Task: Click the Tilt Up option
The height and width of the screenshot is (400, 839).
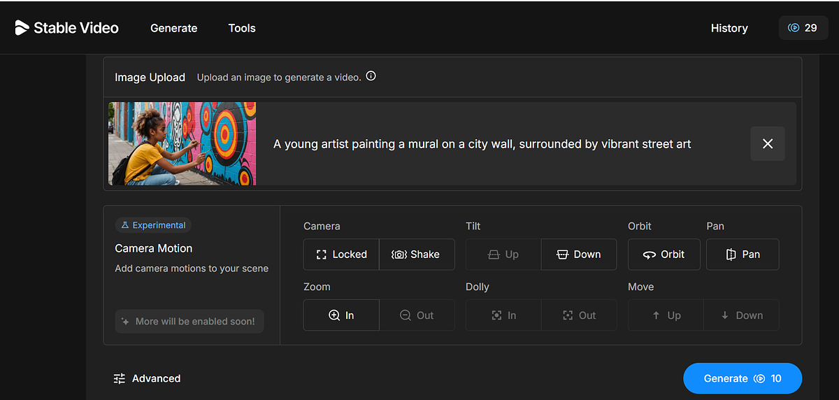Action: point(503,255)
